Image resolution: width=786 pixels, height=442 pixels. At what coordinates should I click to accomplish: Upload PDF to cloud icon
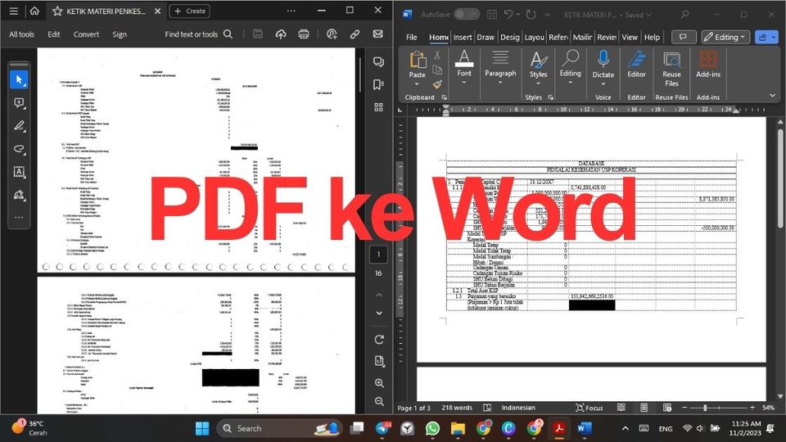(x=281, y=34)
